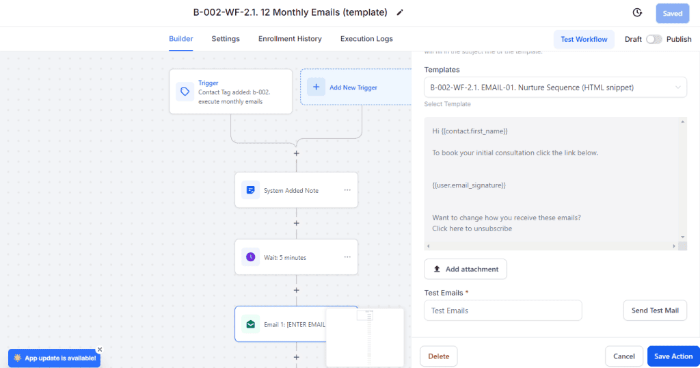Click the Delete button
Screen dimensions: 700x368
[x=438, y=356]
